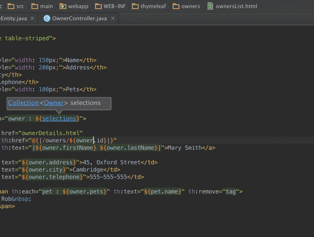Switch to the Entity.java tab

pos(19,18)
